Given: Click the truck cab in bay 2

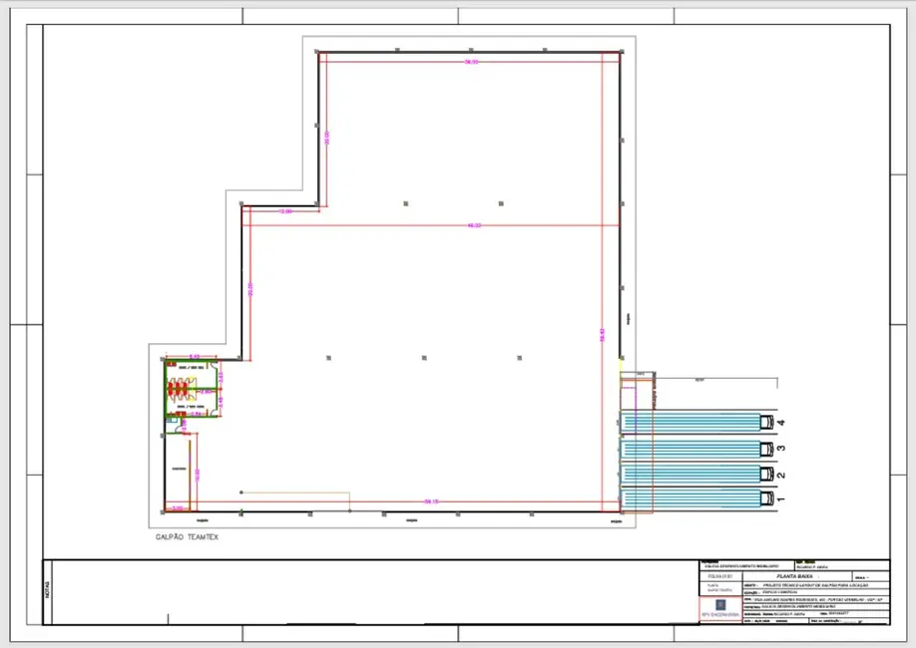Looking at the screenshot, I should [x=765, y=474].
